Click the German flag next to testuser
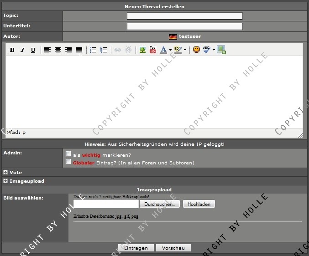The image size is (309, 256). point(173,36)
